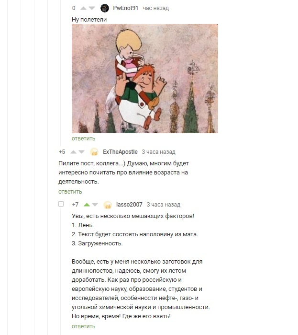
Task: Open ExTheApostle's '3 часа назад' timestamp
Action: coord(159,152)
